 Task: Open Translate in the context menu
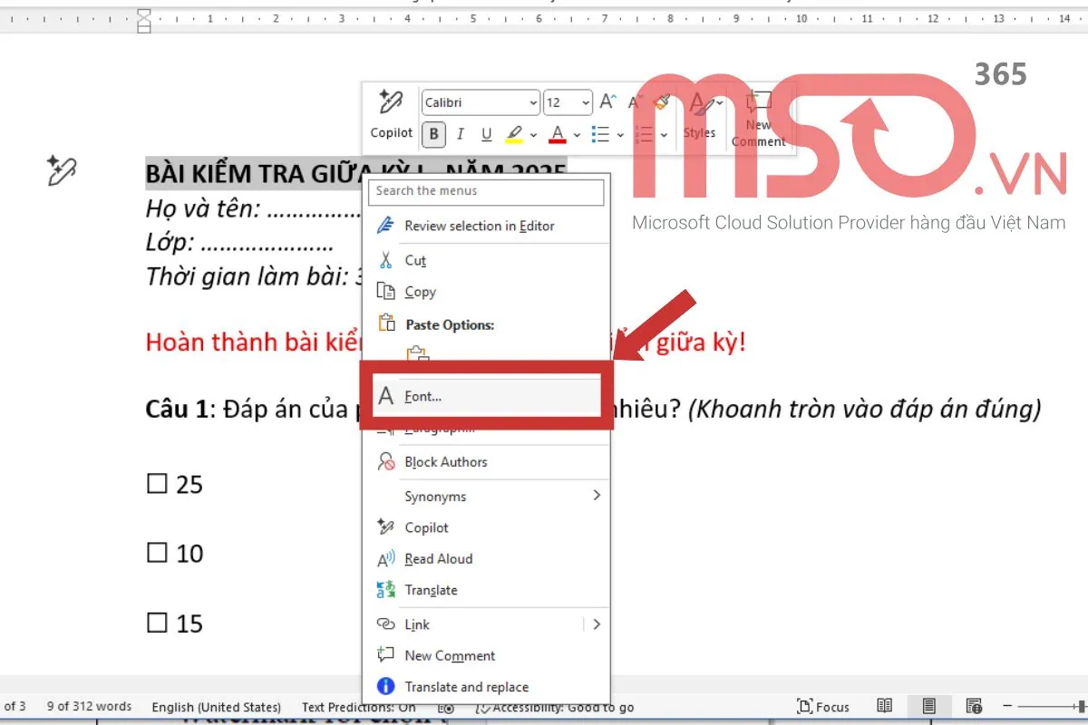[x=431, y=590]
